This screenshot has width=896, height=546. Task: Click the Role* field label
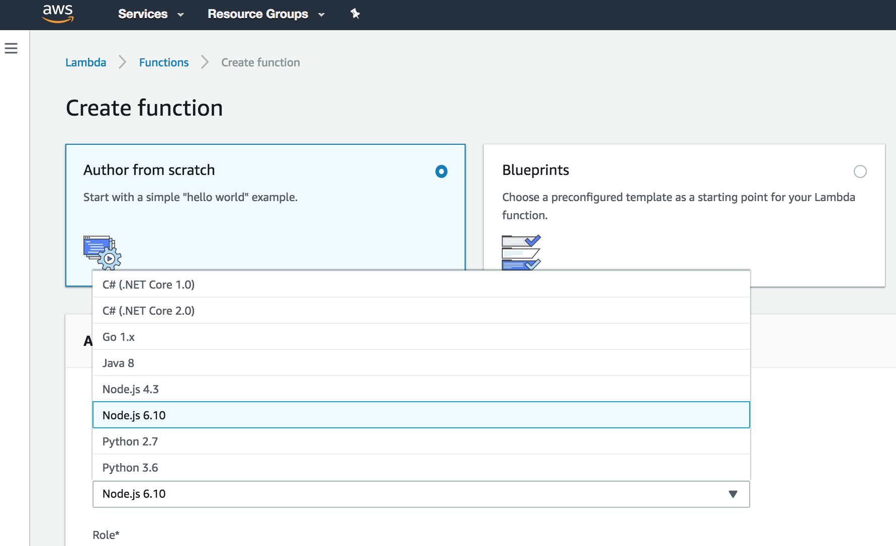(x=106, y=535)
